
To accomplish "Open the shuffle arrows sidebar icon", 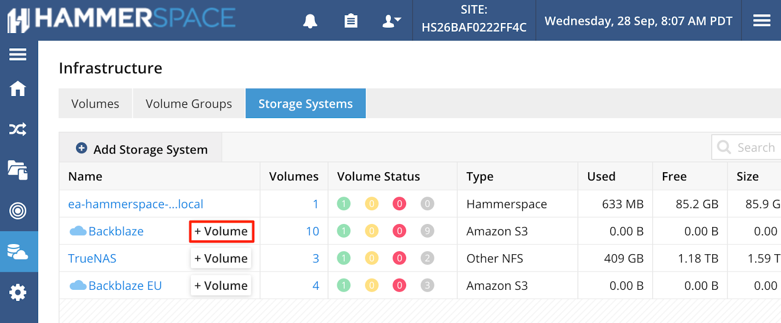I will tap(18, 129).
